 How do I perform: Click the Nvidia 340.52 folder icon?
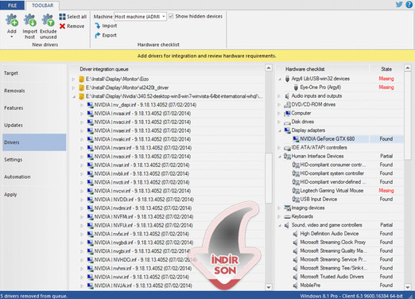click(x=82, y=96)
